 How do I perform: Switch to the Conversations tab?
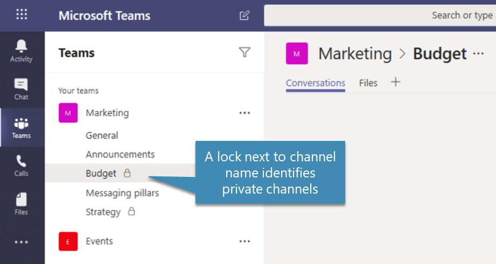coord(316,83)
